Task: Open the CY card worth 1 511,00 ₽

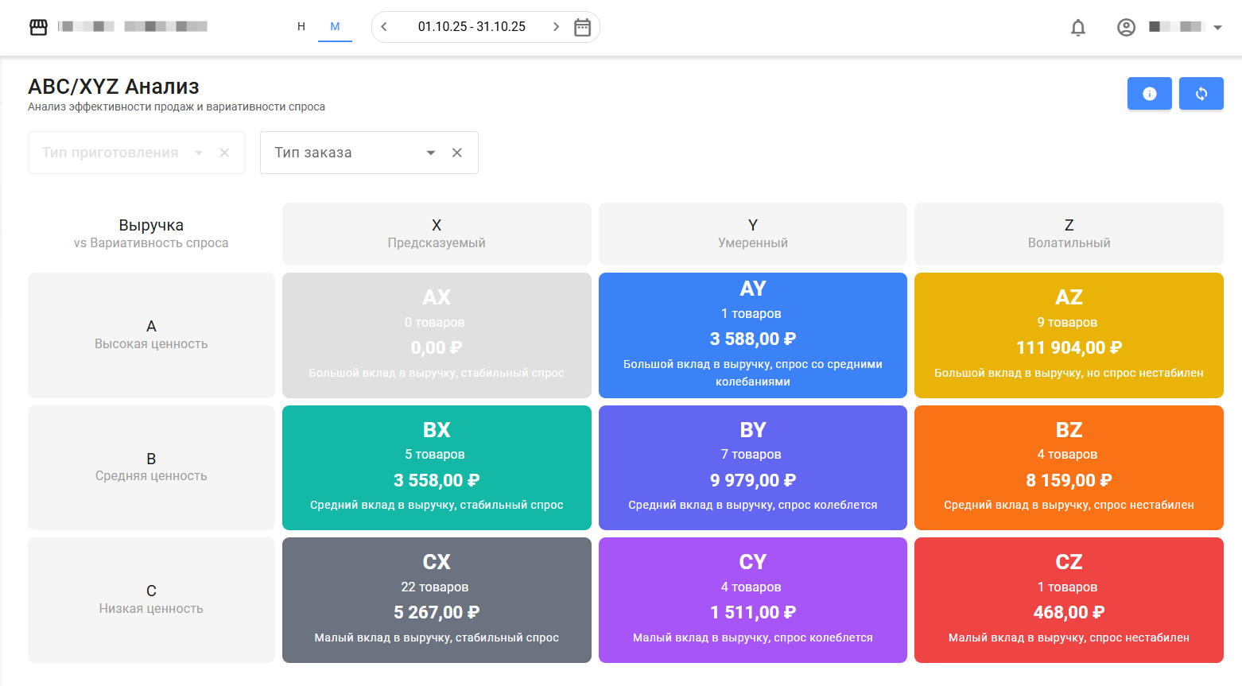Action: [753, 600]
